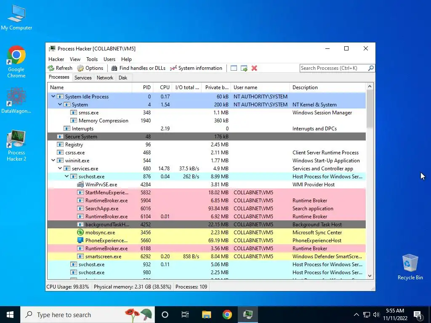This screenshot has height=323, width=431.
Task: Open the notification center icon
Action: point(418,315)
